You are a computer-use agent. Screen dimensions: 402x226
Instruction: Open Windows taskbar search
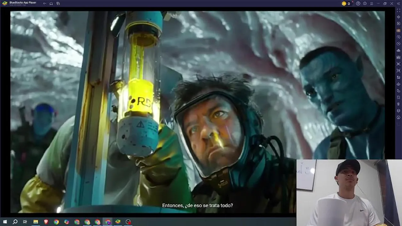15,222
